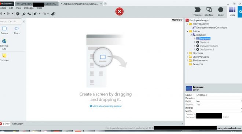Image resolution: width=242 pixels, height=134 pixels.
Task: Open the Processes layer icon
Action: point(197,10)
